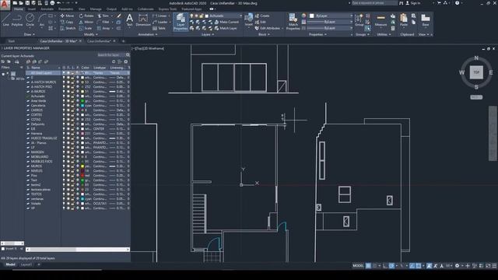Toggle freeze for COTAS layer

pos(68,119)
